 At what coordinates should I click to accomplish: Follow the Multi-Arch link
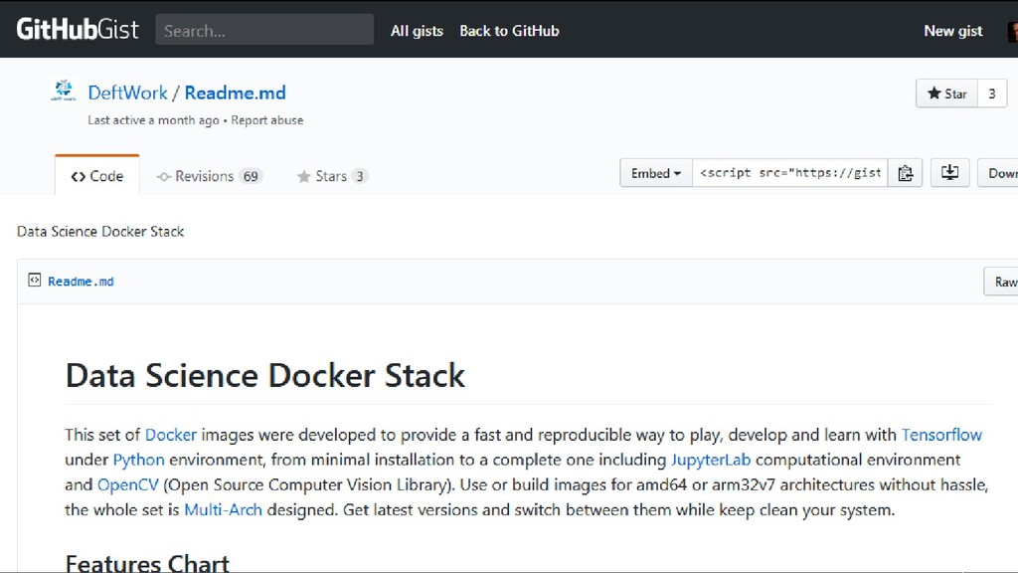coord(224,510)
